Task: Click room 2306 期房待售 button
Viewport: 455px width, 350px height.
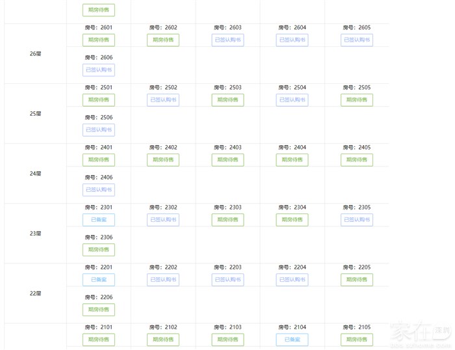Action: [x=99, y=250]
